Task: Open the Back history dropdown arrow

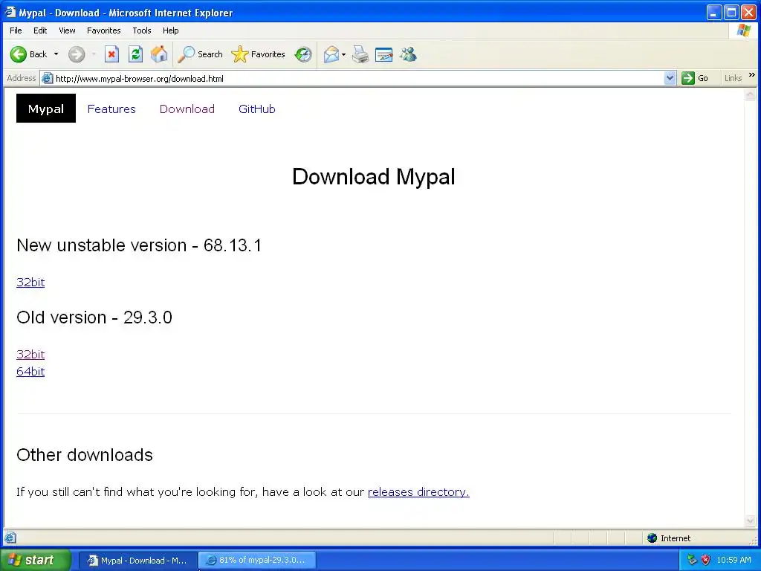Action: point(56,54)
